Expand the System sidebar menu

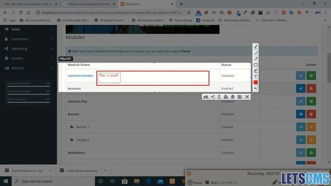[x=28, y=58]
